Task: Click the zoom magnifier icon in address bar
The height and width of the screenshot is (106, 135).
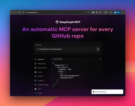Action: [85, 12]
